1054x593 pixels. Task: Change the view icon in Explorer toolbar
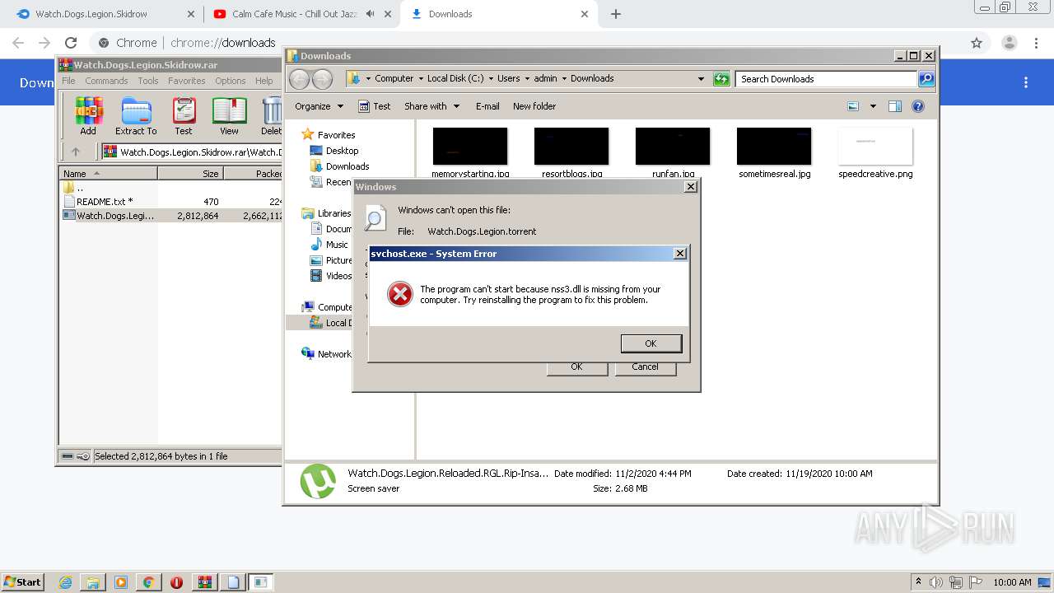(x=853, y=106)
